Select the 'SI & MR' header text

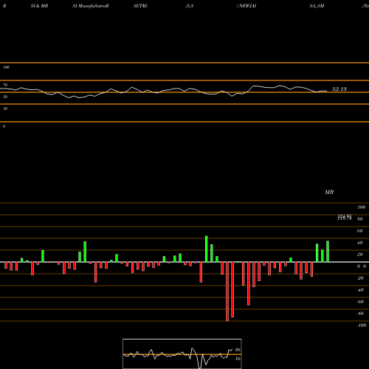click(x=39, y=6)
